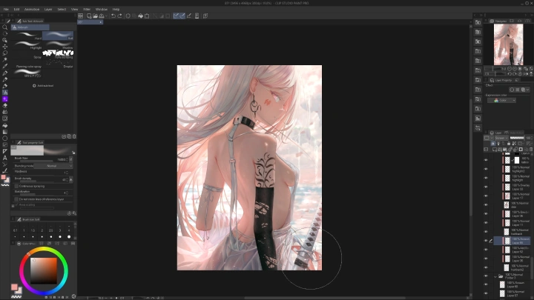534x300 pixels.
Task: Select the Spray sub tool
Action: pos(27,54)
